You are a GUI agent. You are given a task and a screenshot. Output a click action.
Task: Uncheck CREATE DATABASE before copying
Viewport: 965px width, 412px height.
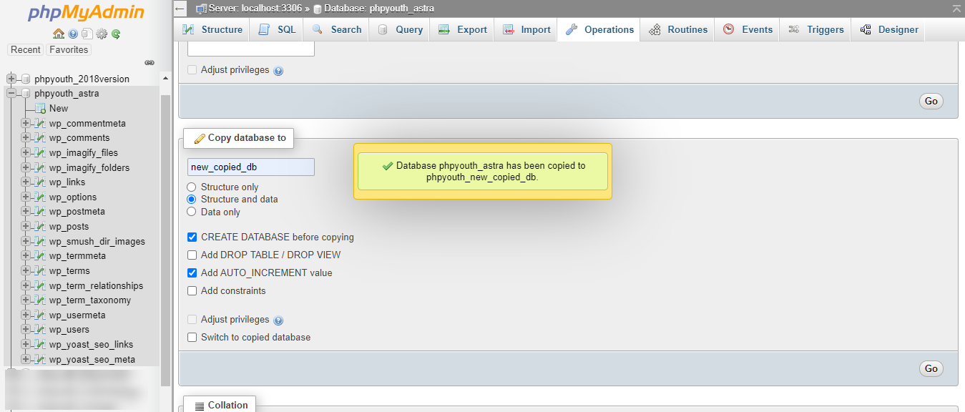click(x=192, y=237)
